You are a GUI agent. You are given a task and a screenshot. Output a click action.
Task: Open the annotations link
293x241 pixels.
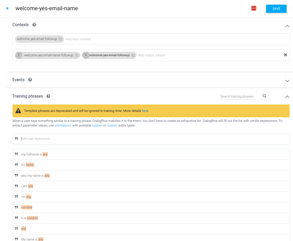point(63,125)
